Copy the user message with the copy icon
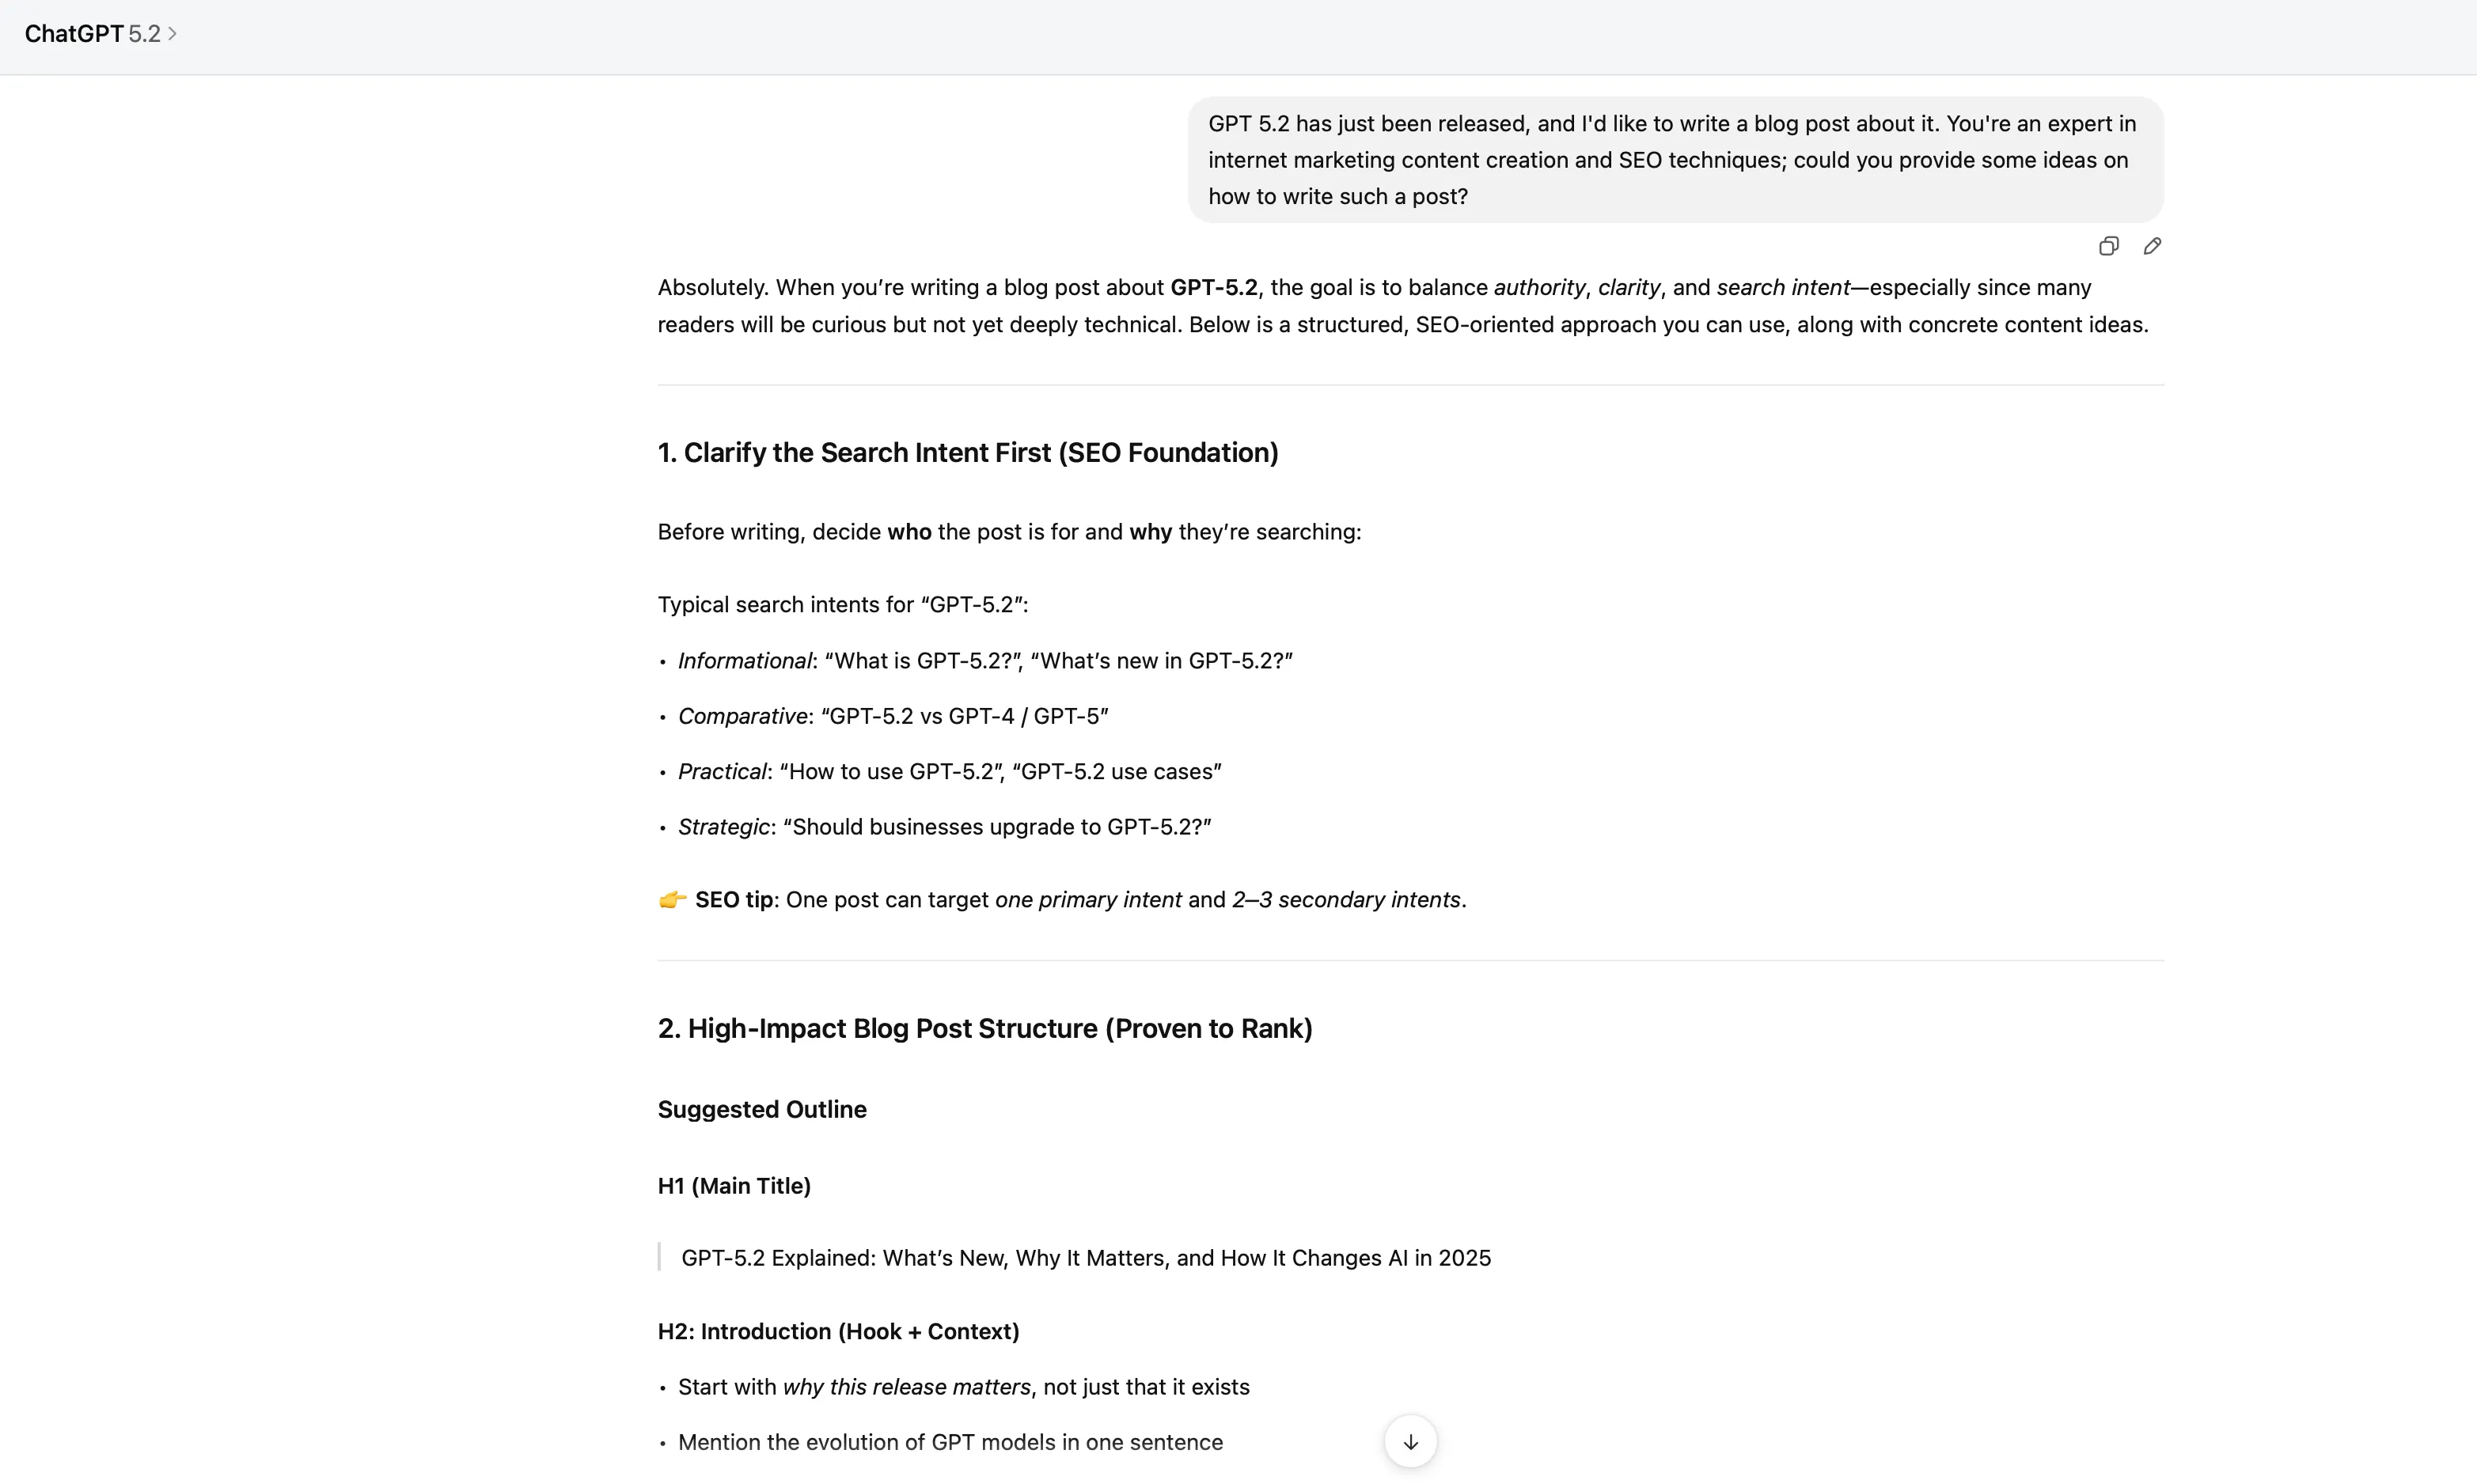The image size is (2477, 1484). point(2108,246)
